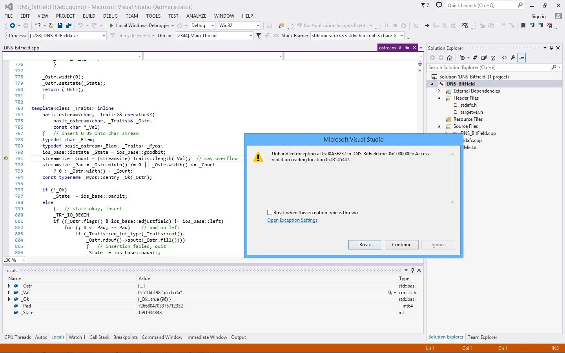565x353 pixels.
Task: Clear all bookmarks icon
Action: tap(549, 25)
